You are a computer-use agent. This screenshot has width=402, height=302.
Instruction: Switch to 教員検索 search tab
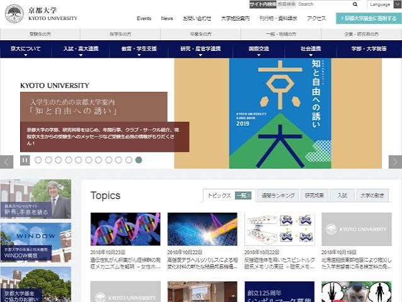[x=286, y=4]
